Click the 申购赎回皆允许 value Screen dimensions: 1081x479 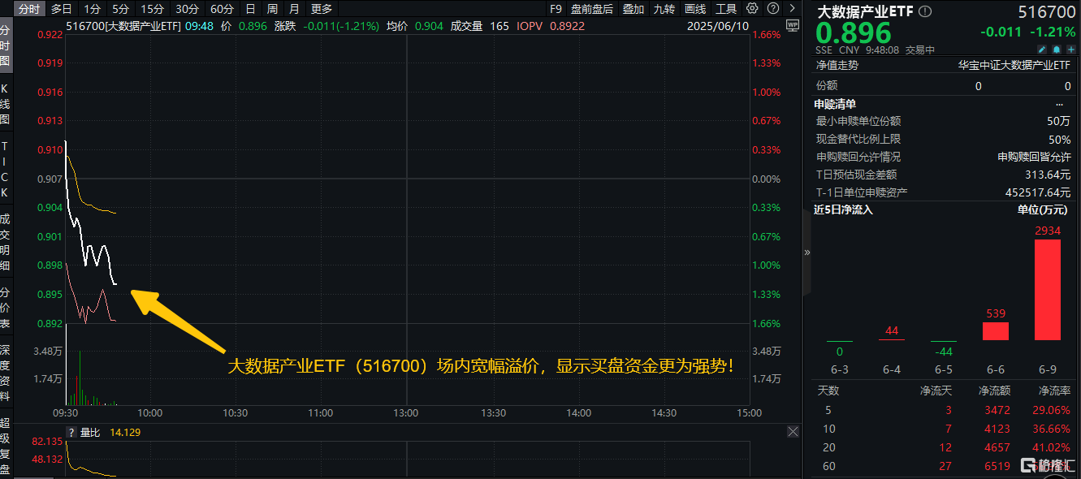[x=1034, y=157]
